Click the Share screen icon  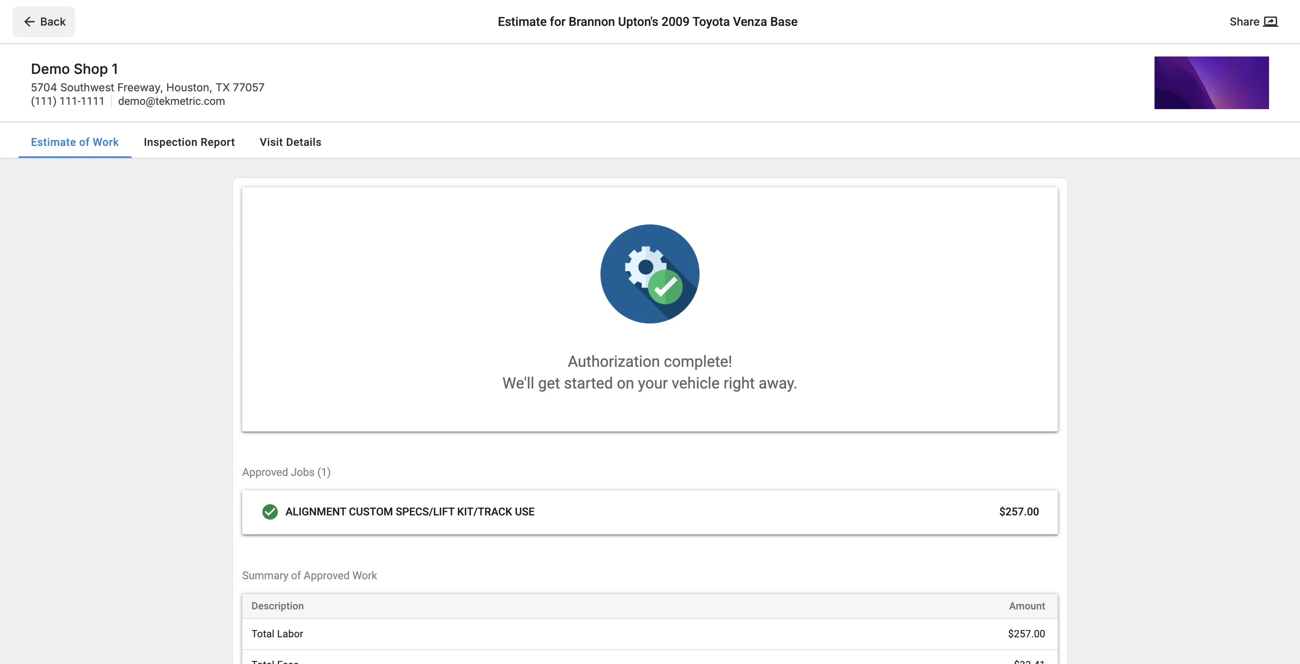1270,22
